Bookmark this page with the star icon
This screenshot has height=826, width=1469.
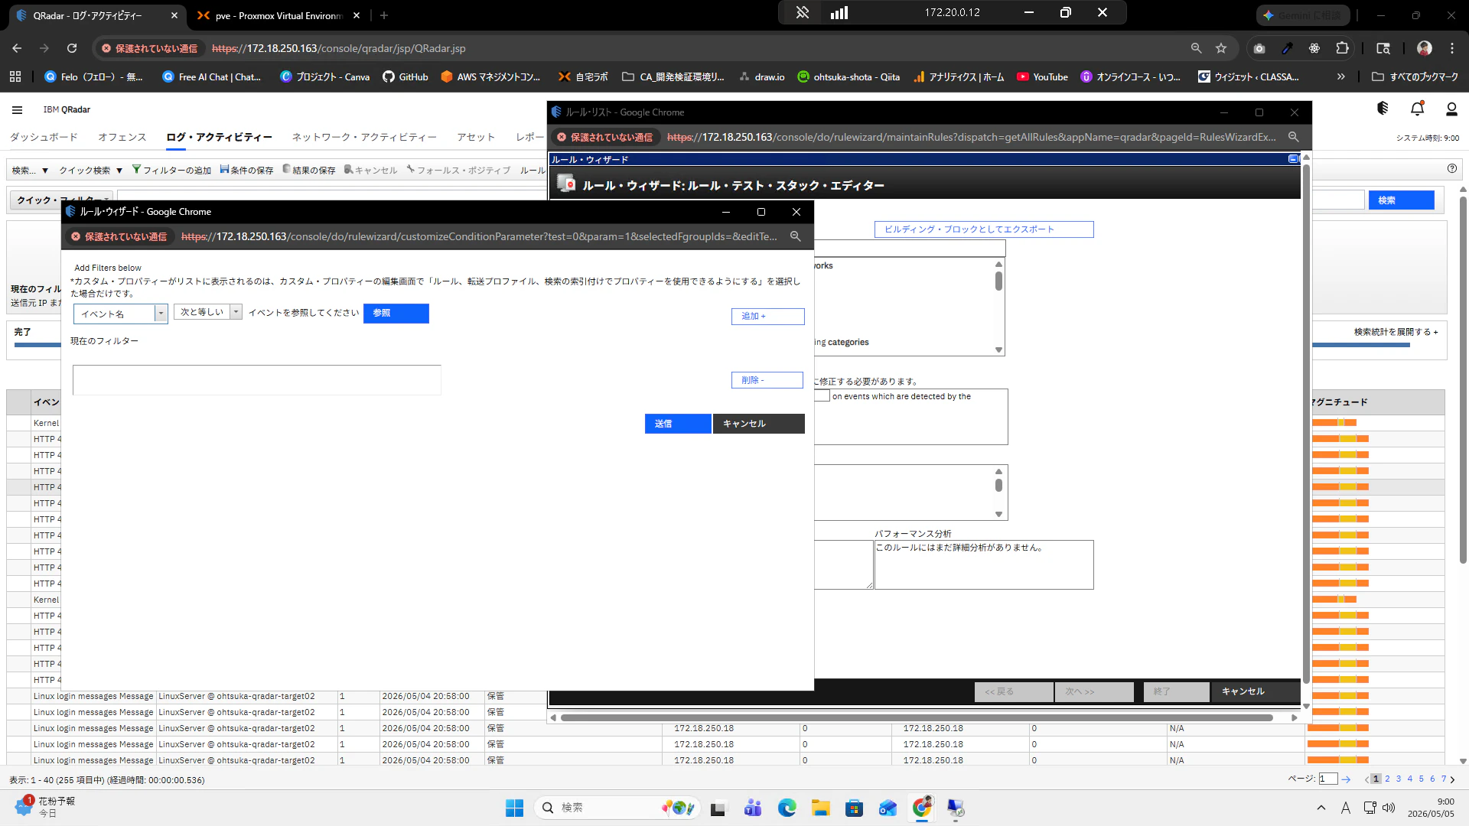(1221, 48)
